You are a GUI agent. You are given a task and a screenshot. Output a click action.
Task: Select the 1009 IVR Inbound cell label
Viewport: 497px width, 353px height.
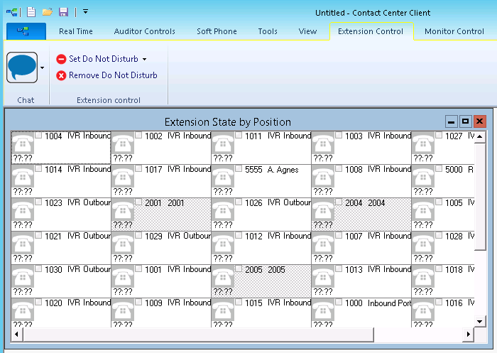(x=177, y=303)
